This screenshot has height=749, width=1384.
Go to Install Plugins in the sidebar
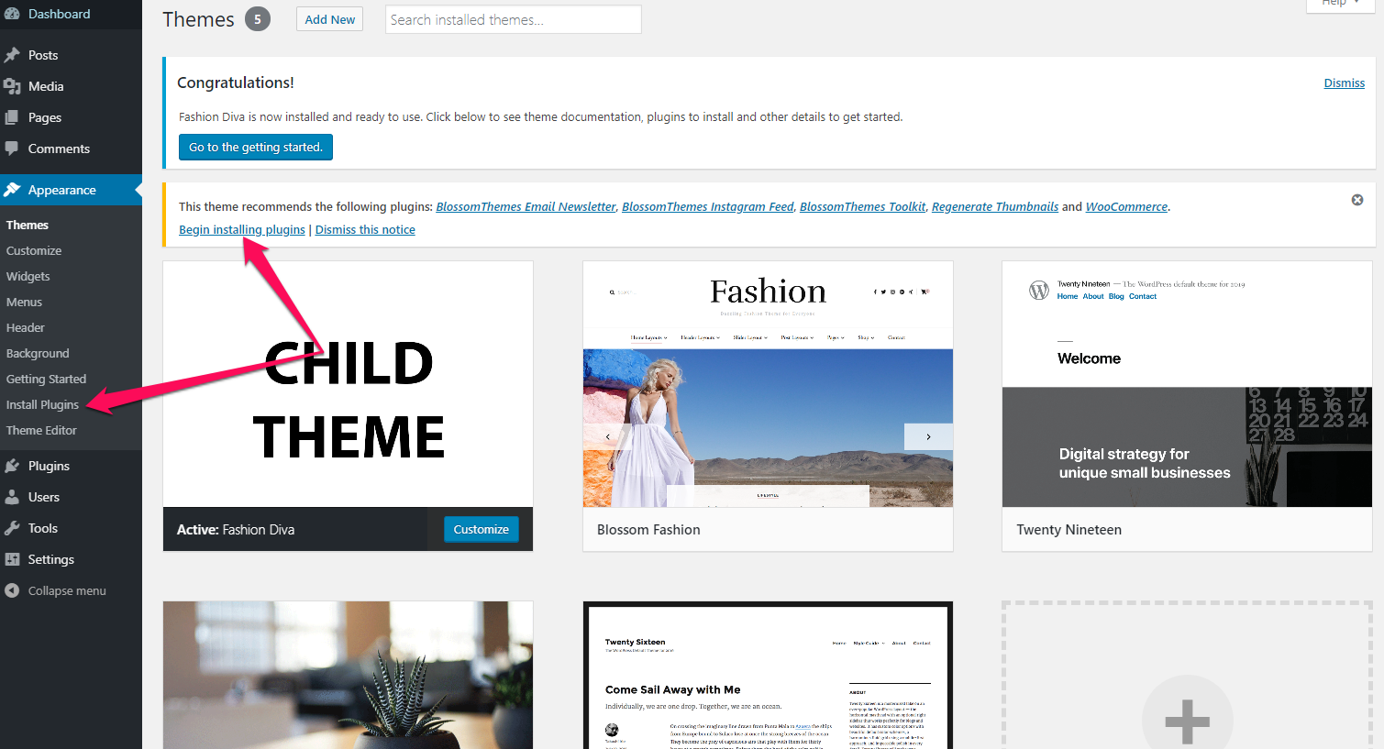[x=42, y=404]
